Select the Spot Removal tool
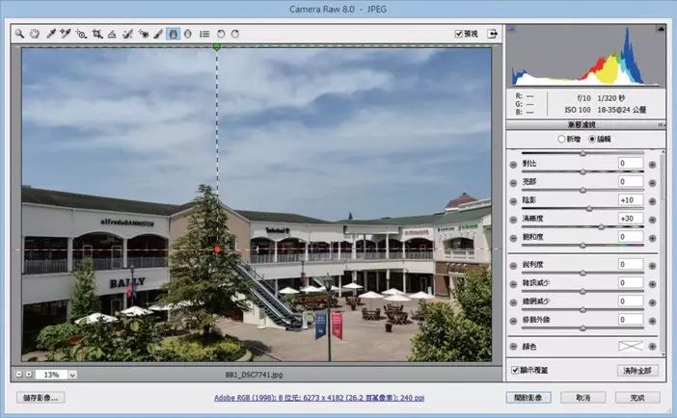This screenshot has width=677, height=418. pyautogui.click(x=127, y=34)
